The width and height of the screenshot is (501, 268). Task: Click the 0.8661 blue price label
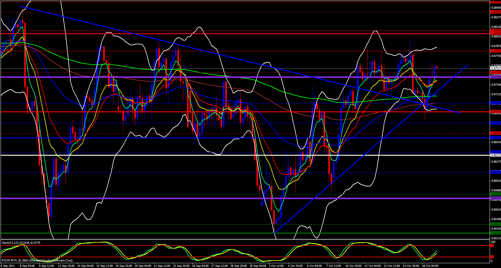click(496, 138)
